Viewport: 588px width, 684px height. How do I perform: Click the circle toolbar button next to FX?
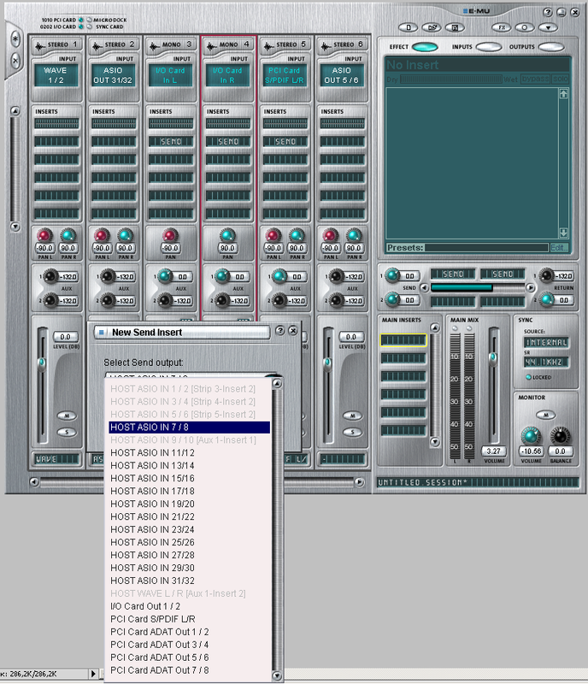(x=525, y=27)
